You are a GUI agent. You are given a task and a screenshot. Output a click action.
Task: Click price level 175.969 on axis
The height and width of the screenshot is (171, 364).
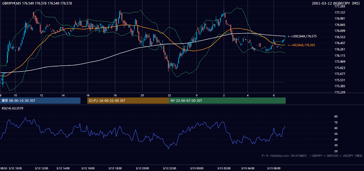(340, 62)
